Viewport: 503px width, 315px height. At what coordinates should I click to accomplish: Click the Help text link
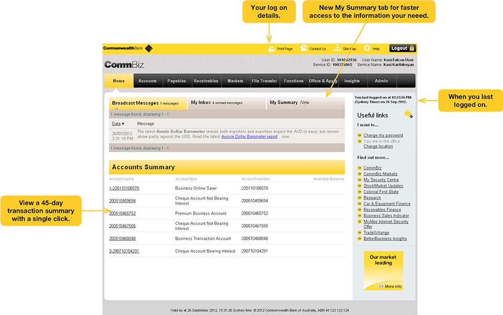click(x=376, y=49)
